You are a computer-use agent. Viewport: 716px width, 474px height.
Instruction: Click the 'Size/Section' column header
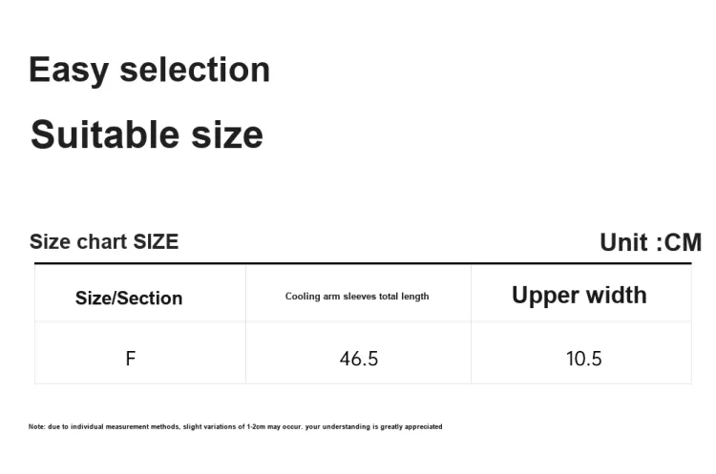[x=129, y=298]
